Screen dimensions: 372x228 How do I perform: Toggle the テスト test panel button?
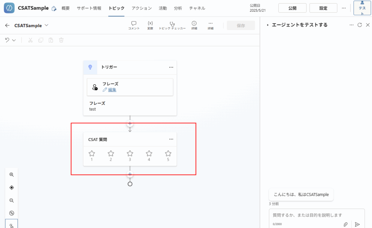[x=362, y=8]
